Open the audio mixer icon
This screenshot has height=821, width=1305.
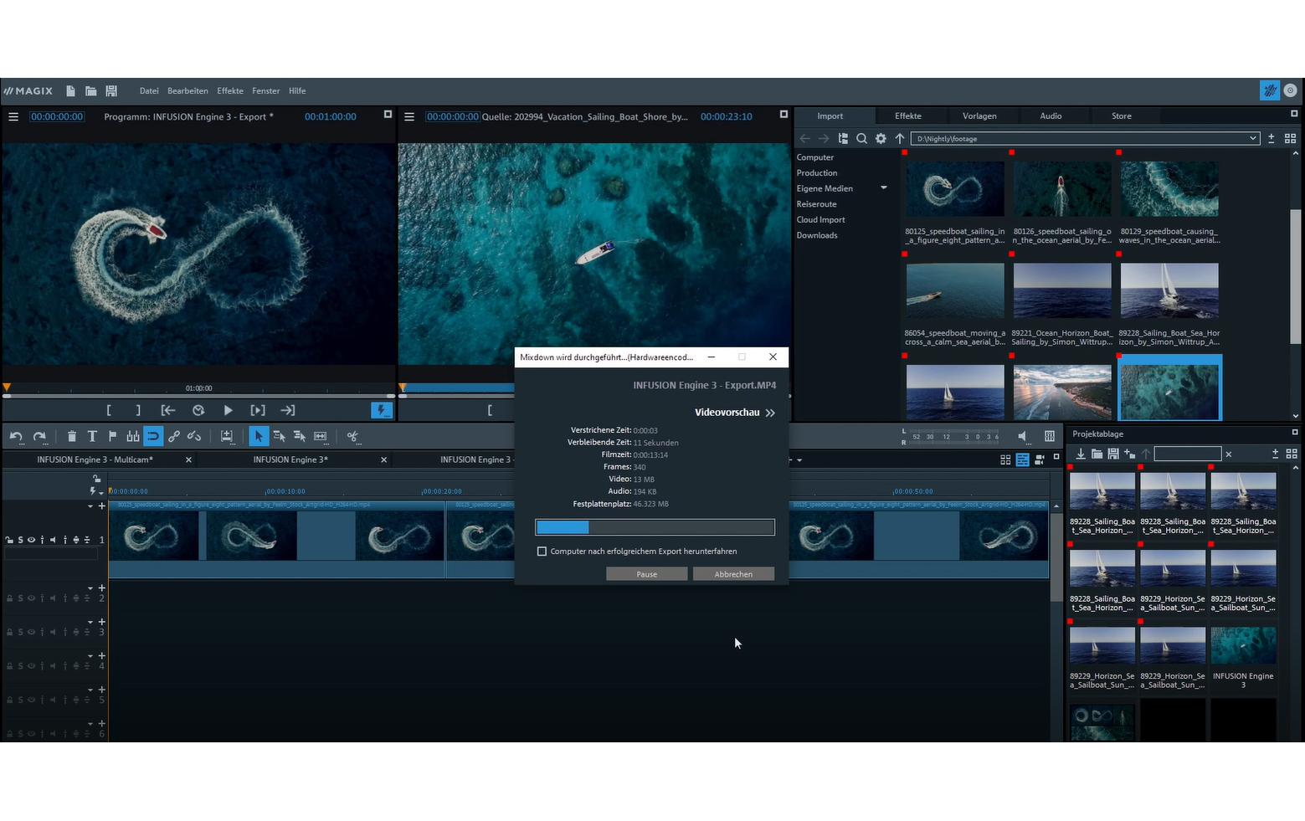pyautogui.click(x=1049, y=436)
